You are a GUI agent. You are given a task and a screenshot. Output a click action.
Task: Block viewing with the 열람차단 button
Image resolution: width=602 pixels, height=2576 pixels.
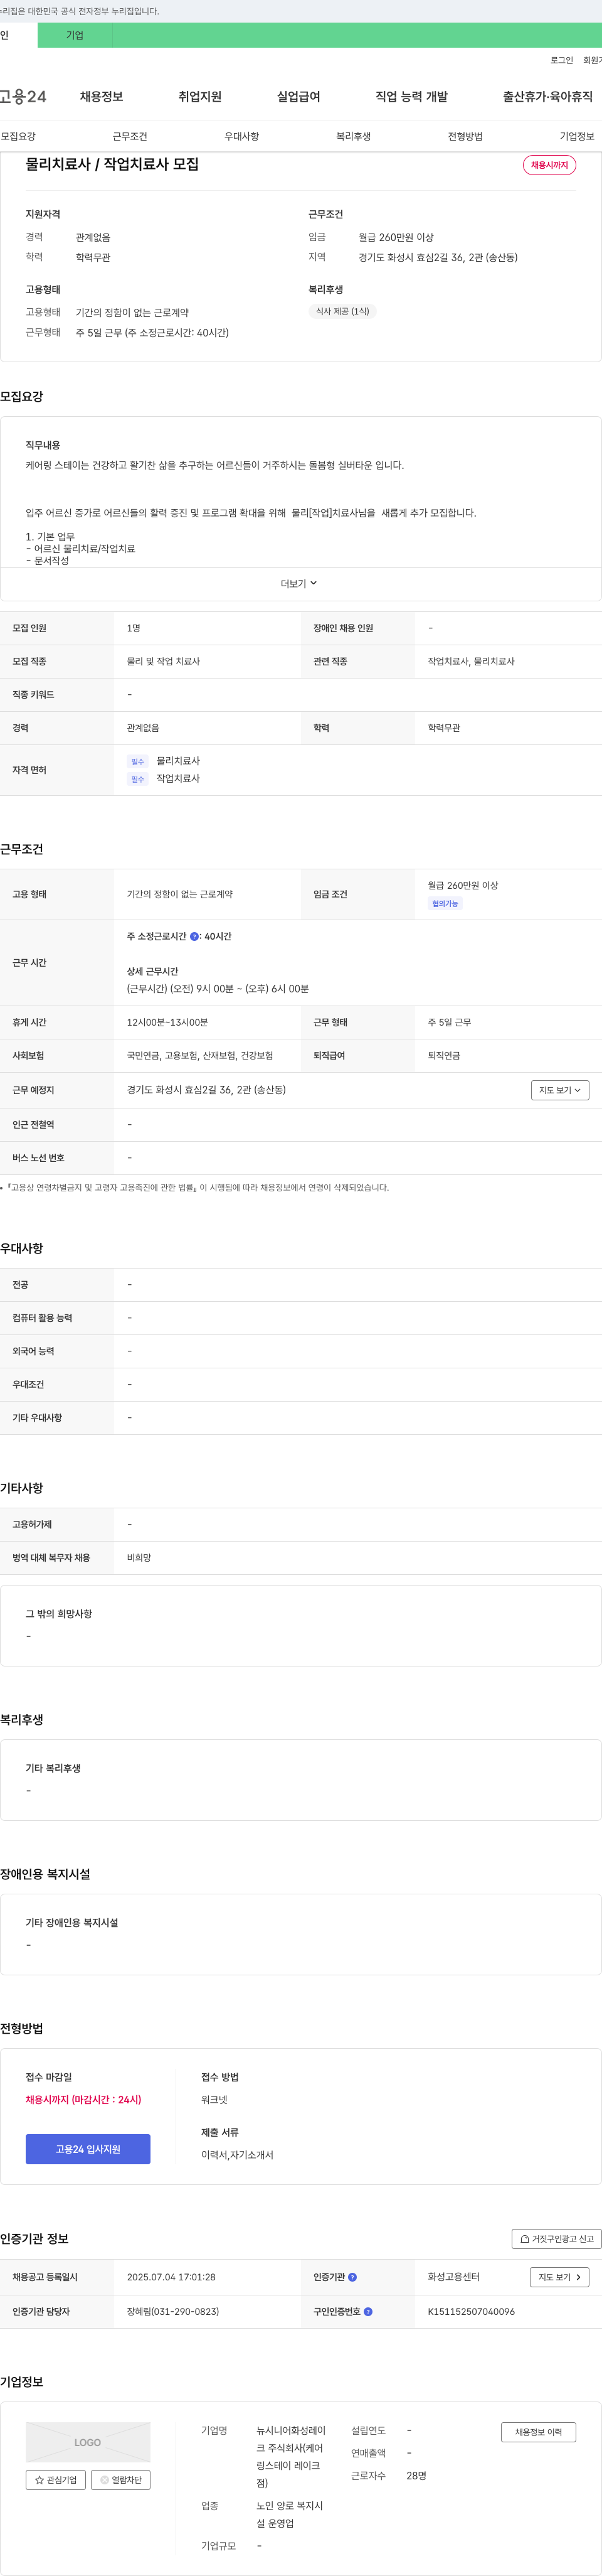[121, 2479]
